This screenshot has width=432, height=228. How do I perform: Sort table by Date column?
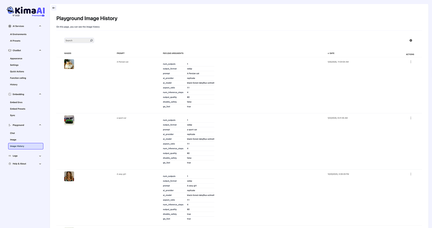pyautogui.click(x=331, y=53)
